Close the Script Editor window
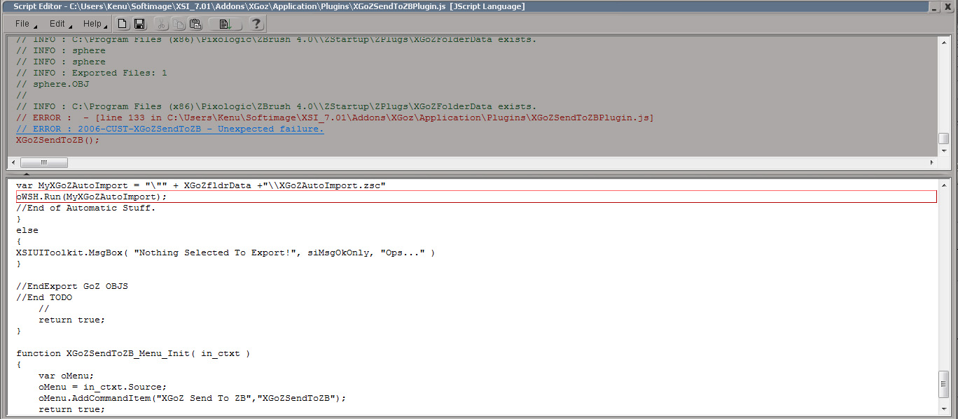 click(x=947, y=6)
